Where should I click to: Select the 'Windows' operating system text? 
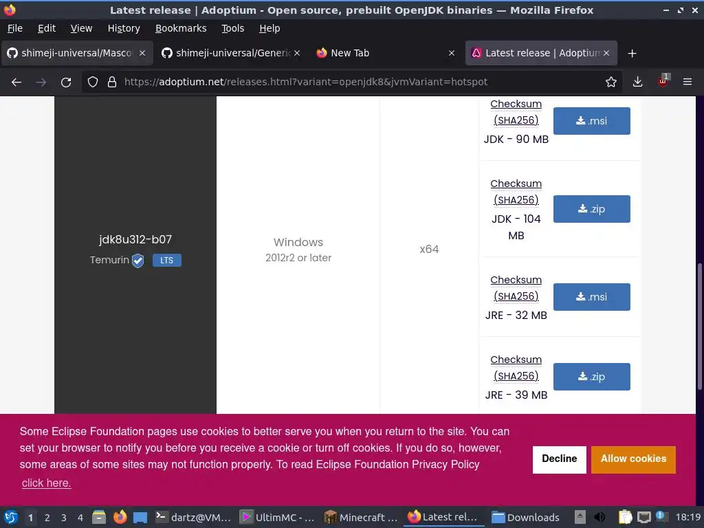pos(298,243)
